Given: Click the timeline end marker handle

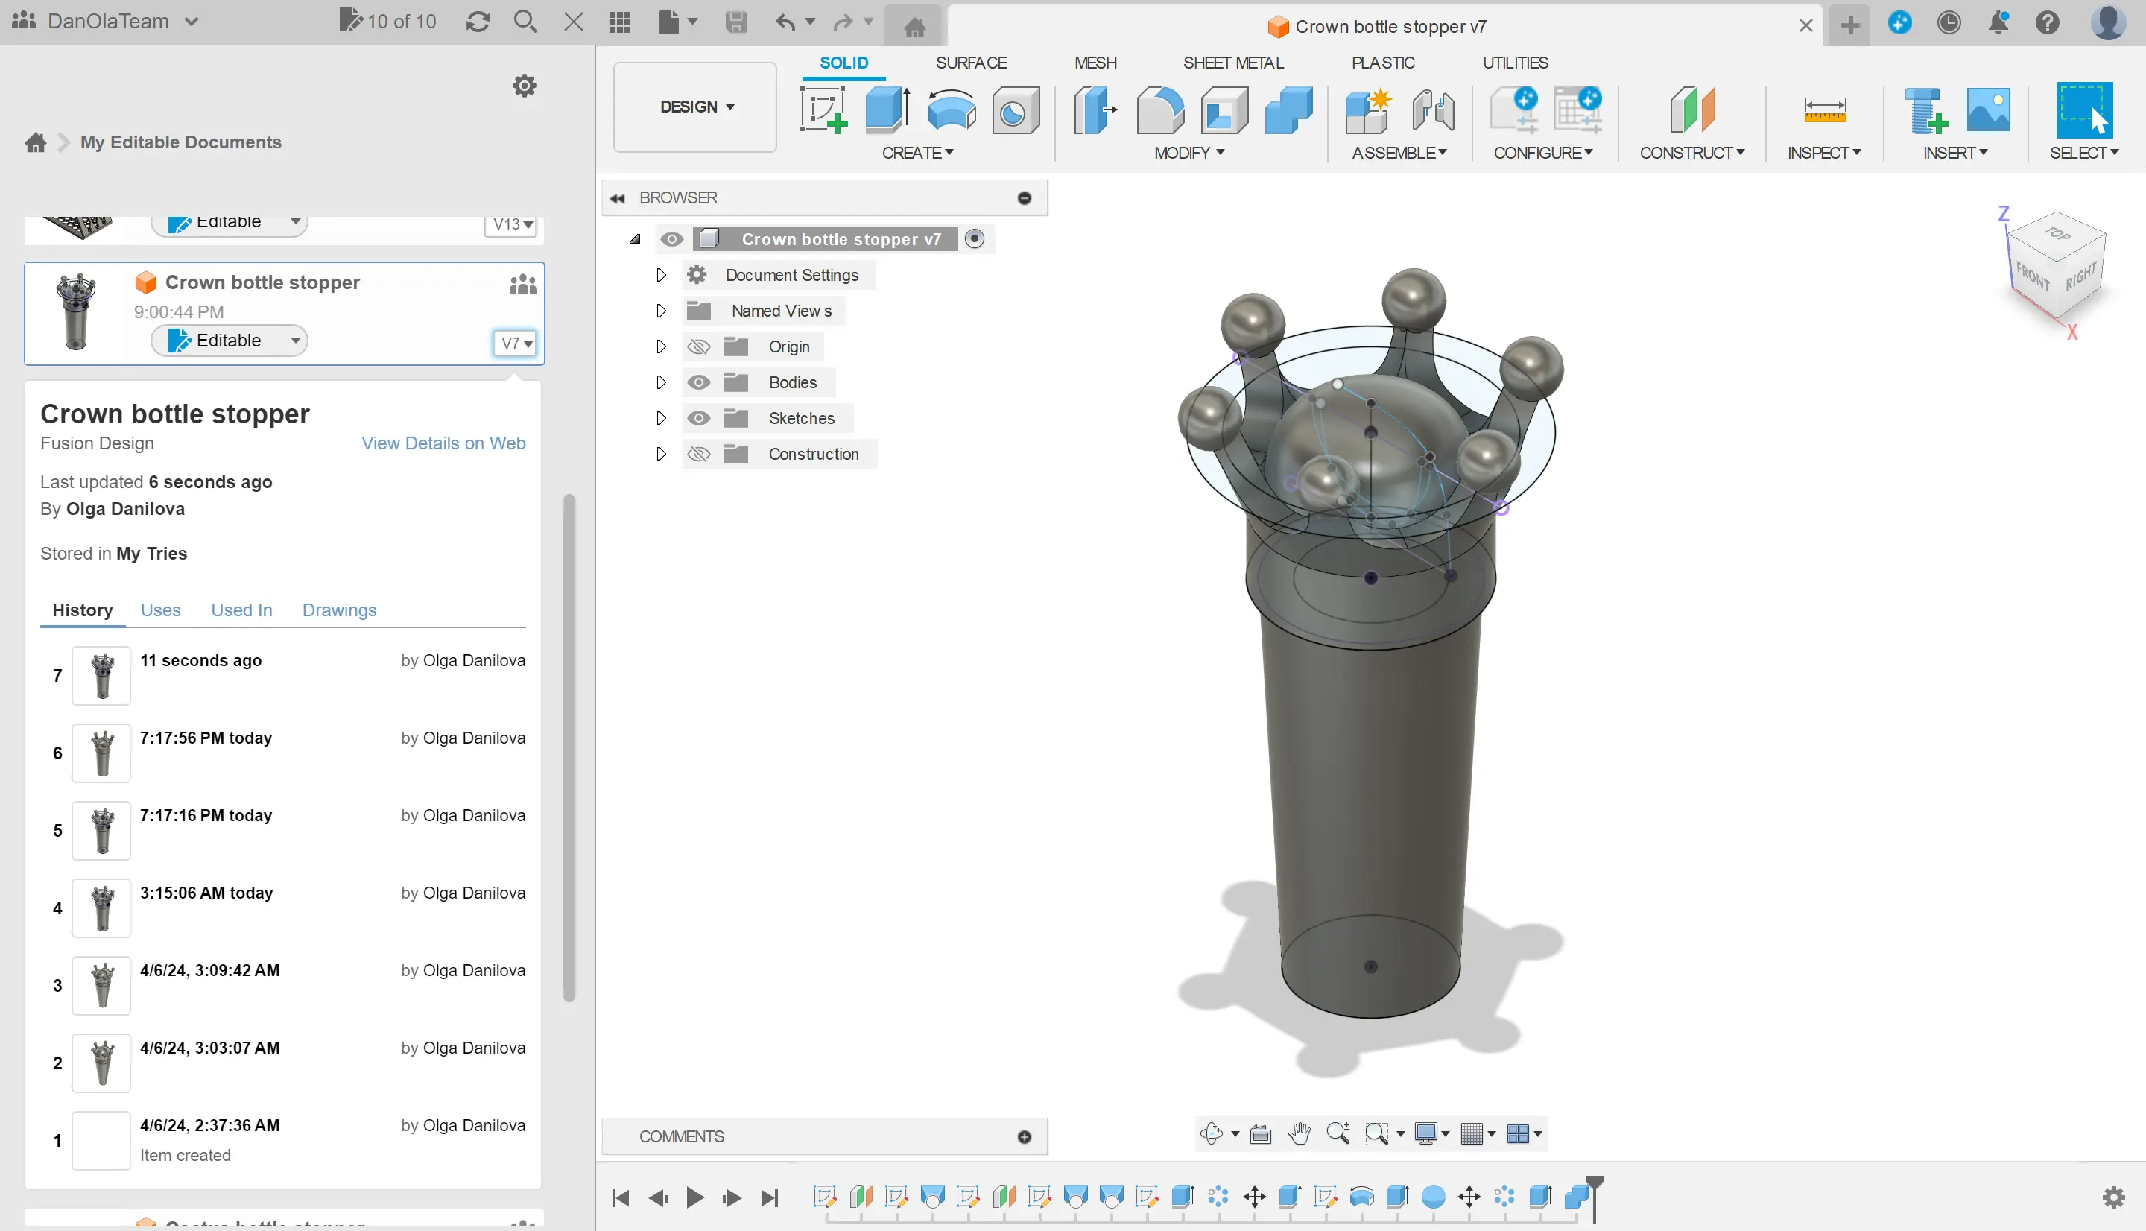Looking at the screenshot, I should tap(1594, 1183).
